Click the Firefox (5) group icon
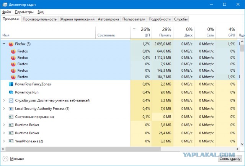The image size is (245, 166). 11,44
